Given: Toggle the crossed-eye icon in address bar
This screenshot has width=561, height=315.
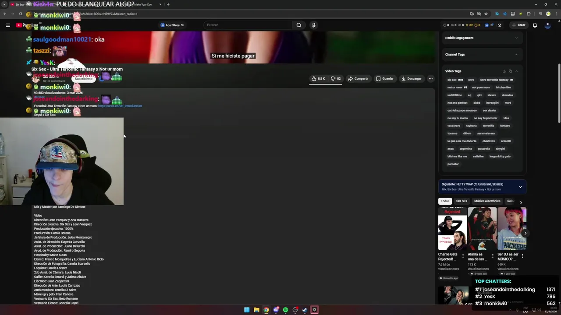Looking at the screenshot, I should coord(479,14).
